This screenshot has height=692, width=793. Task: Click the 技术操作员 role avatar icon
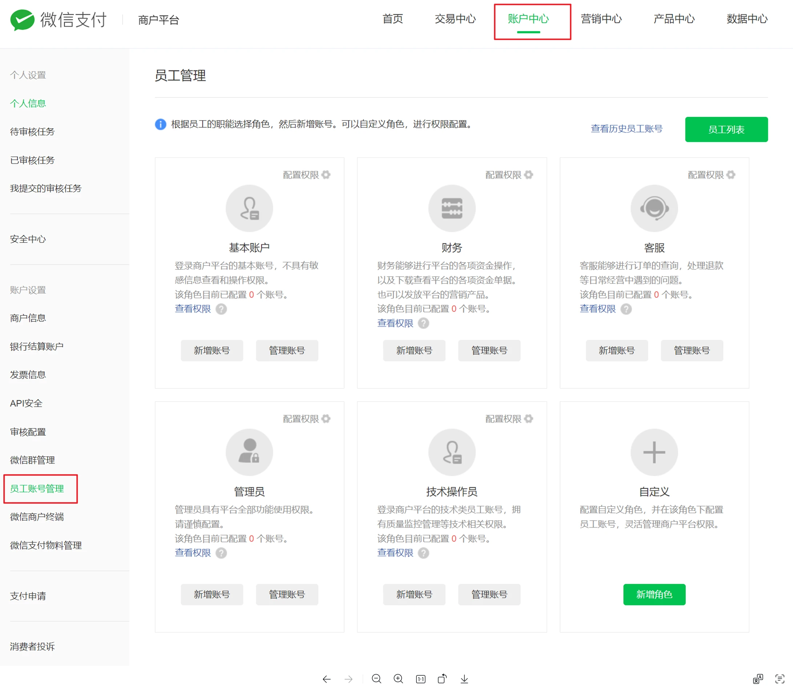point(452,452)
